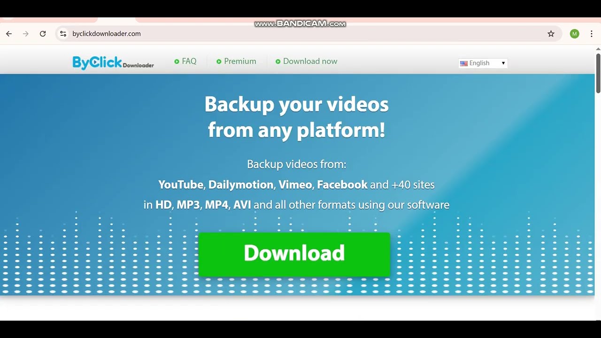Click the "Vimeo" word

[295, 185]
